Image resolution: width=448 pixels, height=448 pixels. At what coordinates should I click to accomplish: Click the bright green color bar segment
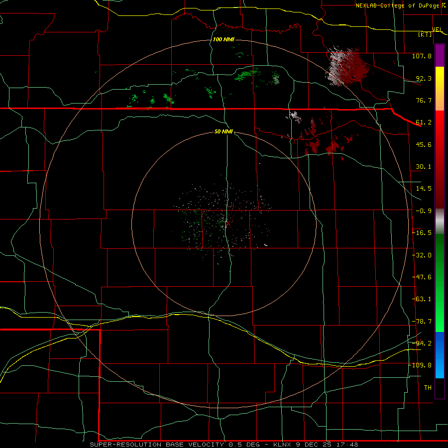tap(440, 317)
